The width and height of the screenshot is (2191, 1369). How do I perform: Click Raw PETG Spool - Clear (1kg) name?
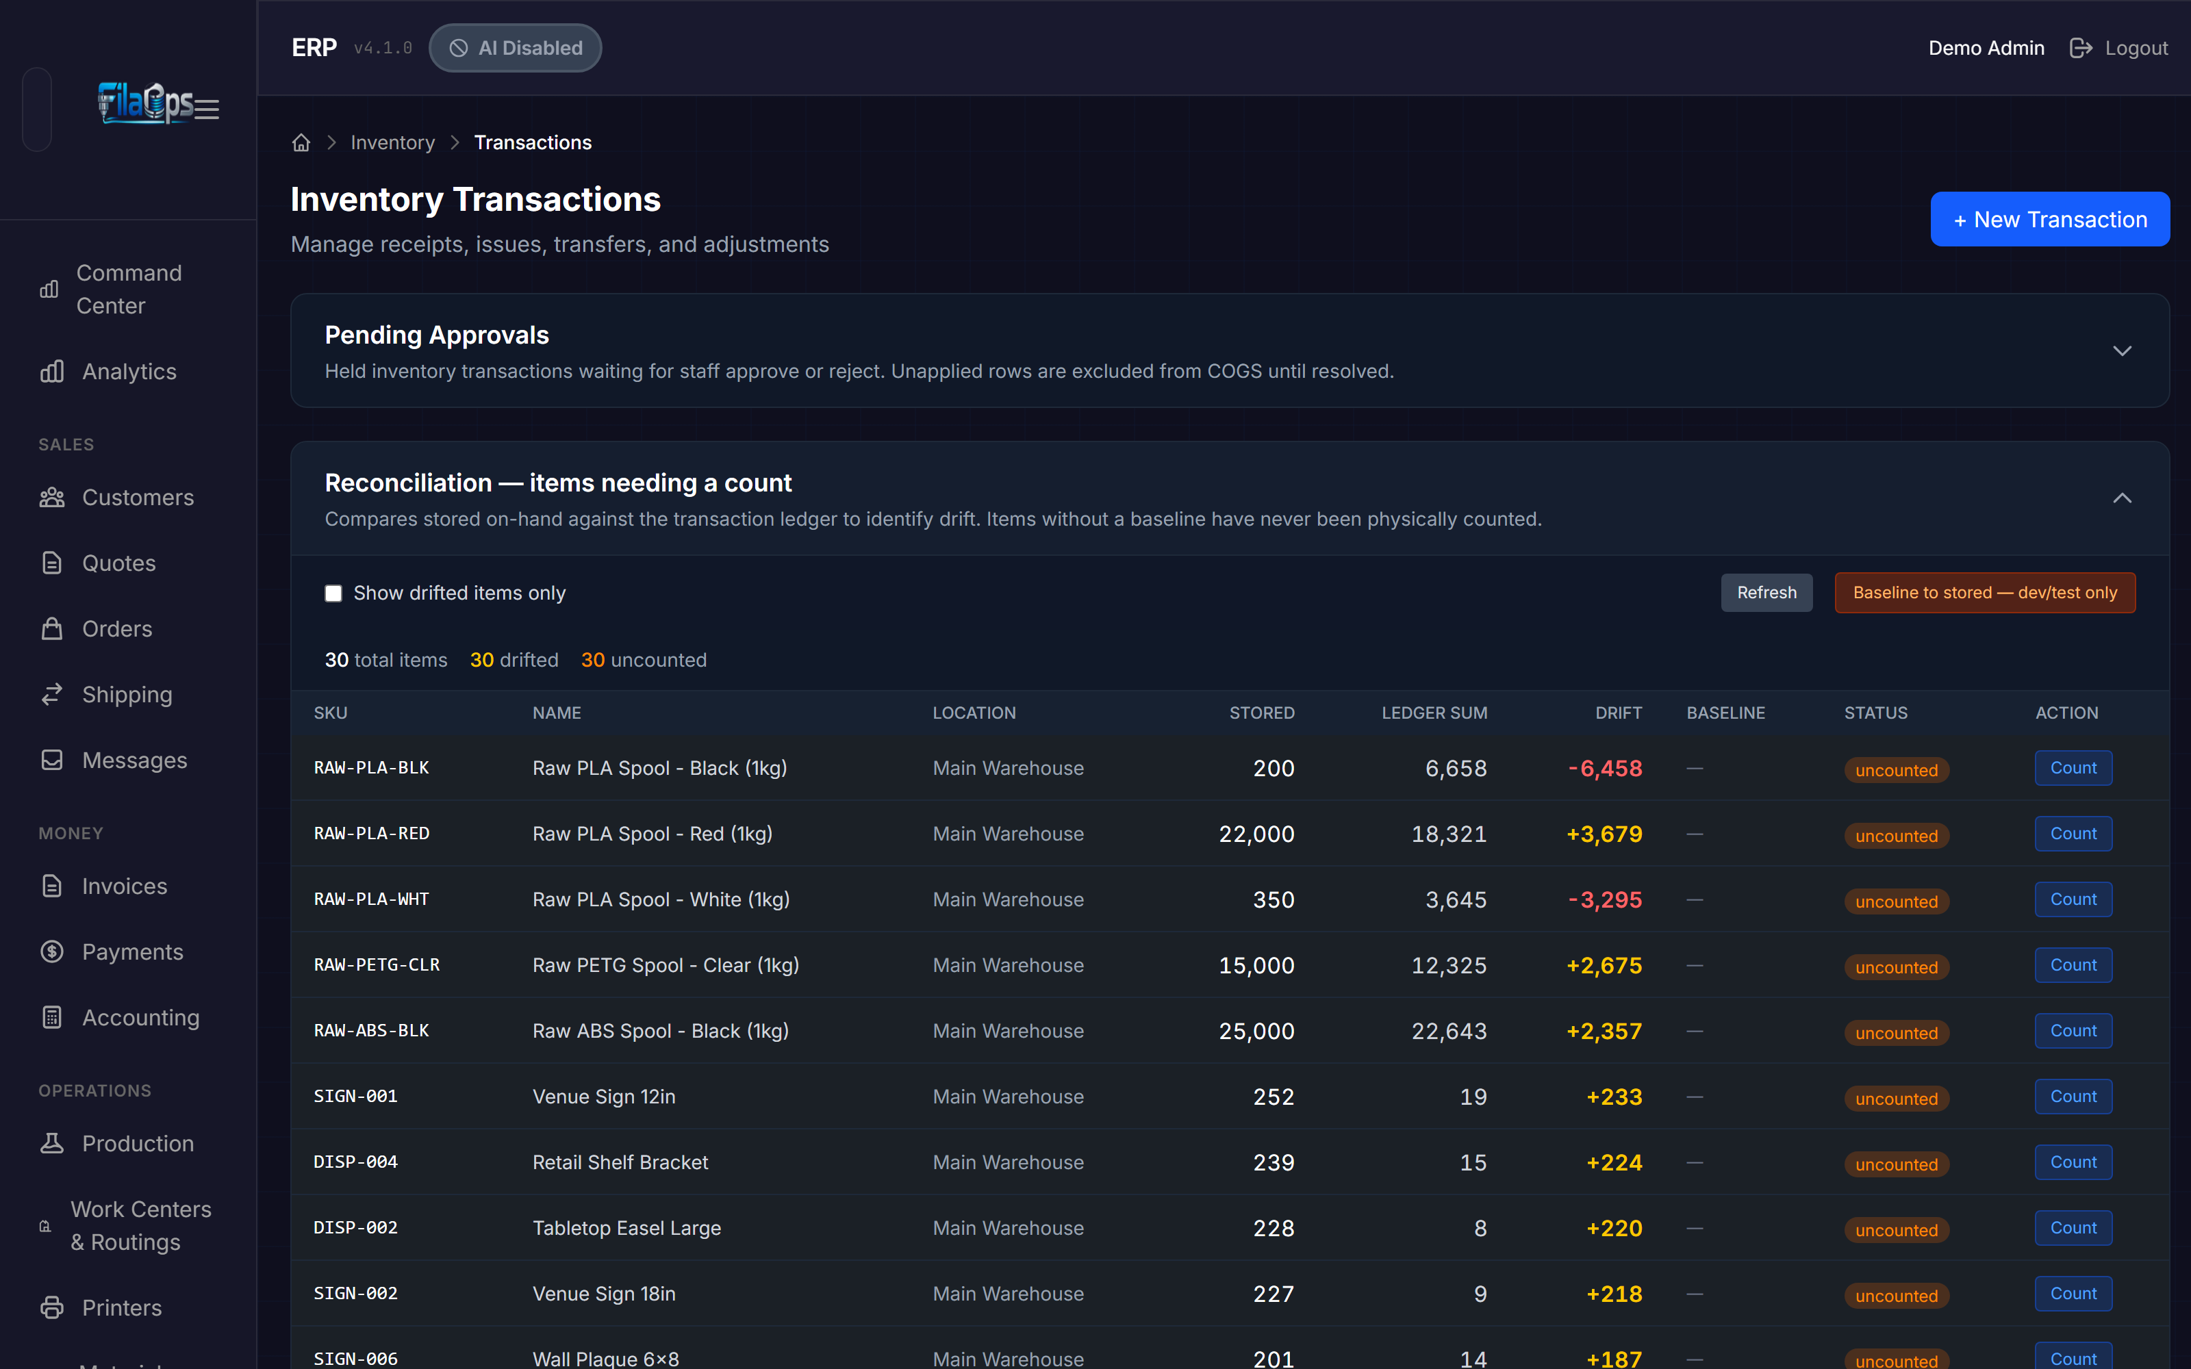tap(666, 965)
